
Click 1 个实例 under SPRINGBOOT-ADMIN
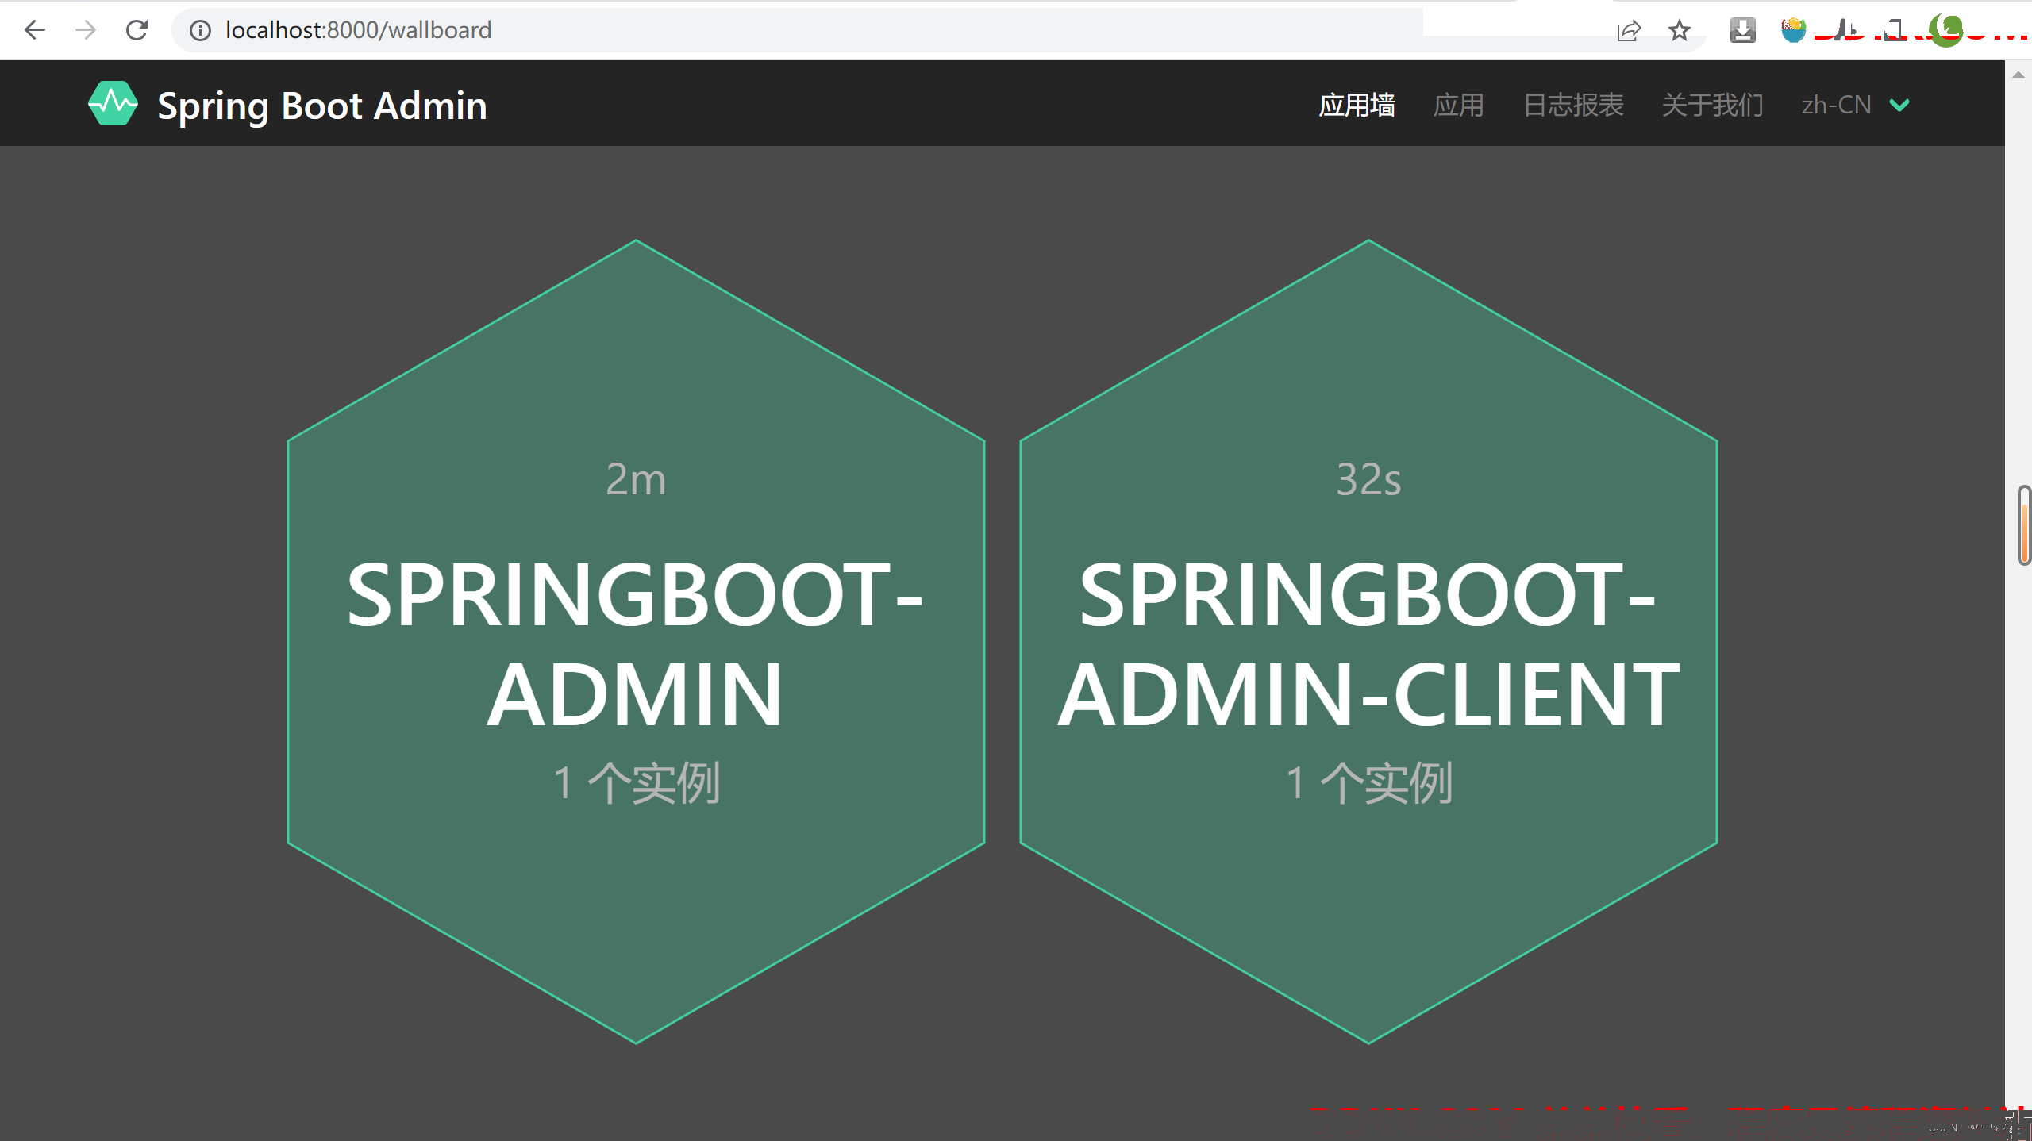(x=637, y=783)
